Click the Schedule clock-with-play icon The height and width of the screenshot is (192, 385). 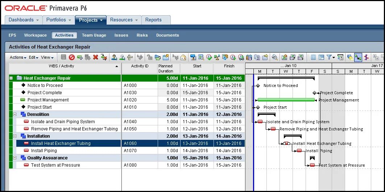(x=233, y=57)
